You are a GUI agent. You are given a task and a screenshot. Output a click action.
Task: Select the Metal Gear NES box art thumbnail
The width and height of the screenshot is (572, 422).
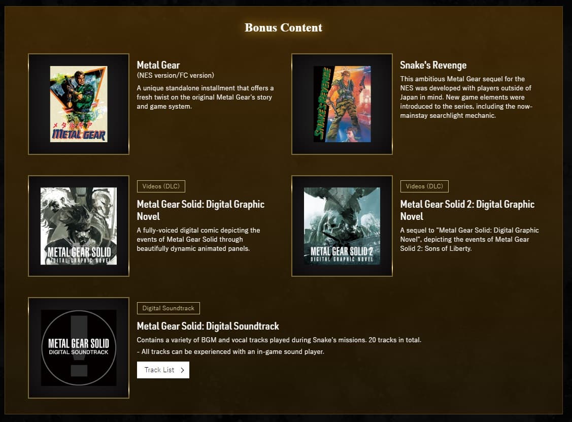point(78,104)
